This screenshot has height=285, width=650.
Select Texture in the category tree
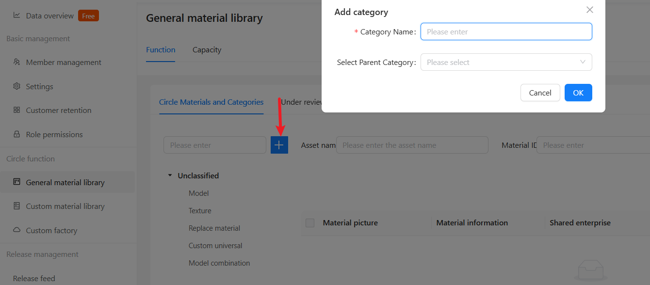(x=200, y=210)
